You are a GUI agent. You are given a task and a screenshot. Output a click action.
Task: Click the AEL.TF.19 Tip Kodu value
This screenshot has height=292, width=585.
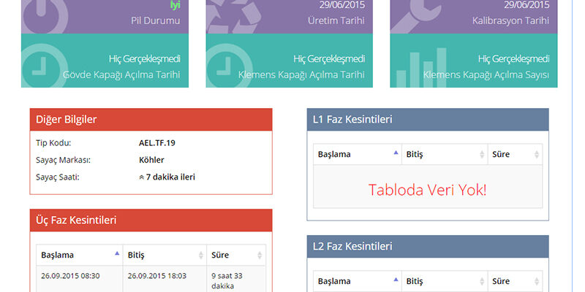tap(156, 143)
